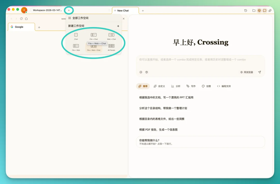Switch to the 自定义 category
The height and width of the screenshot is (184, 280).
pos(159,86)
